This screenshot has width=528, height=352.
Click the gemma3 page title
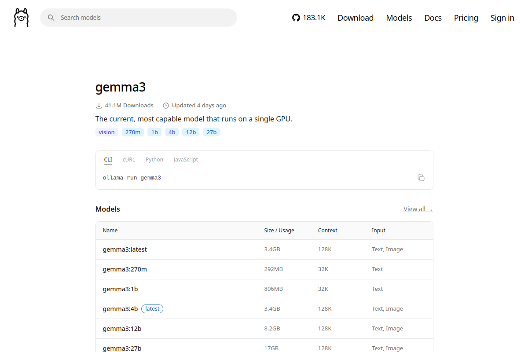121,87
